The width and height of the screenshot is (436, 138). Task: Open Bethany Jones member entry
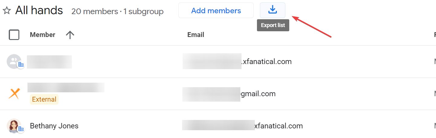[x=54, y=126]
